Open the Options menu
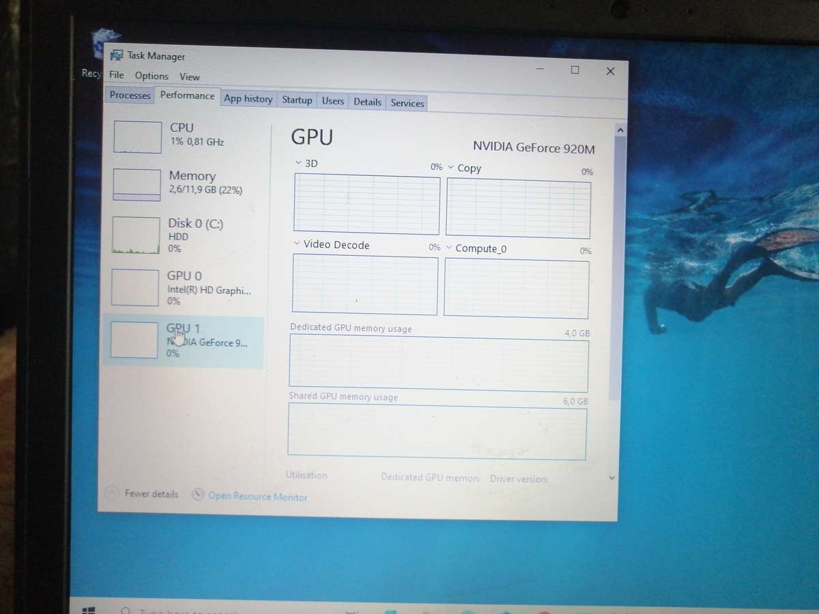This screenshot has width=819, height=614. pyautogui.click(x=151, y=76)
